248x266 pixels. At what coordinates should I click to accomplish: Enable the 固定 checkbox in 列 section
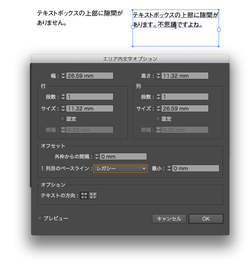click(158, 119)
